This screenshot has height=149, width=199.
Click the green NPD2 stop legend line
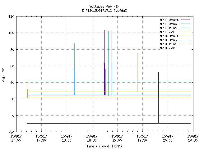[x=185, y=24]
